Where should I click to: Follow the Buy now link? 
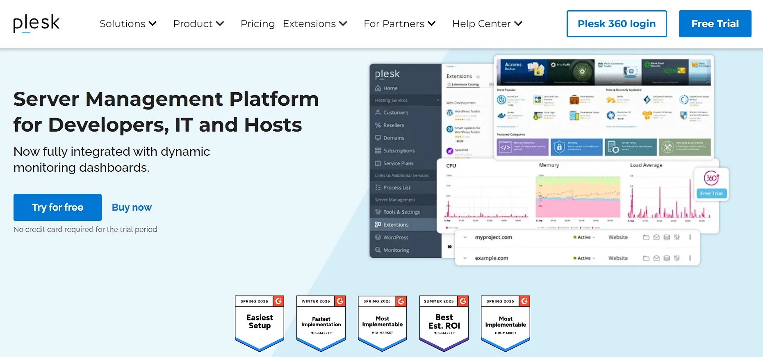point(132,207)
